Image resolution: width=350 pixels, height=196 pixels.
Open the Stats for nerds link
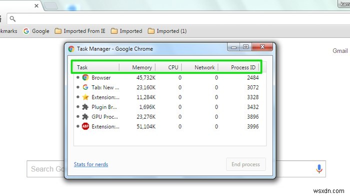click(x=91, y=165)
